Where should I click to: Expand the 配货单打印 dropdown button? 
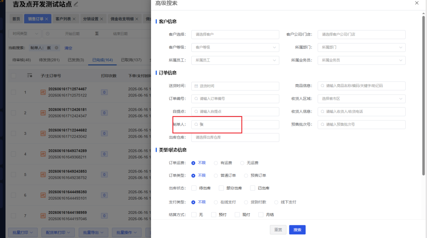point(58,232)
